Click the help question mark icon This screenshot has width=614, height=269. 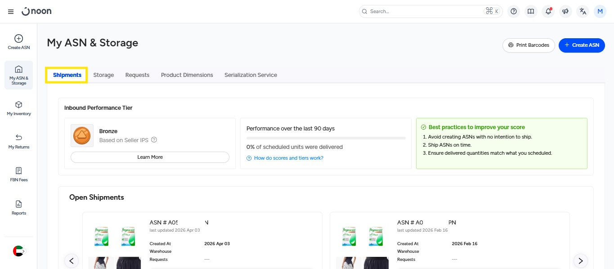pyautogui.click(x=514, y=12)
